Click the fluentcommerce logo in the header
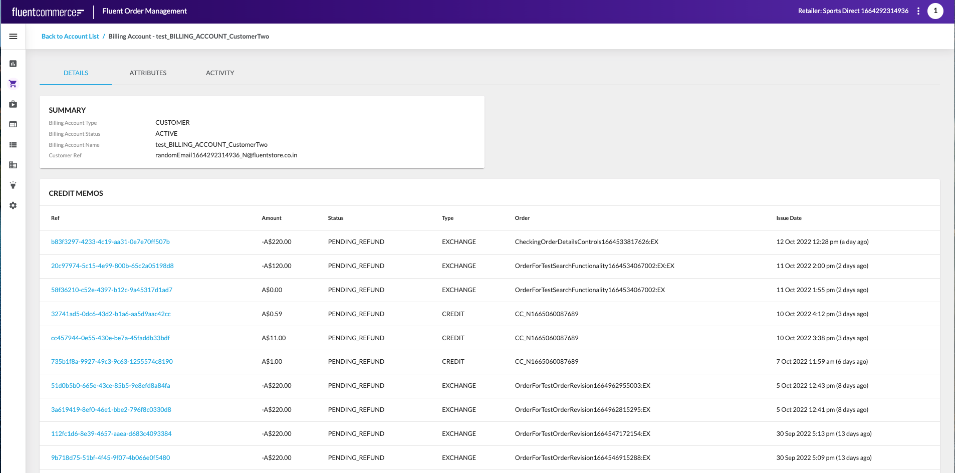Viewport: 955px width, 473px height. click(48, 11)
